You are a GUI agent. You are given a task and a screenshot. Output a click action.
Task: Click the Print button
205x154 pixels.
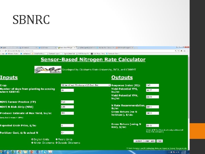[x=160, y=141]
